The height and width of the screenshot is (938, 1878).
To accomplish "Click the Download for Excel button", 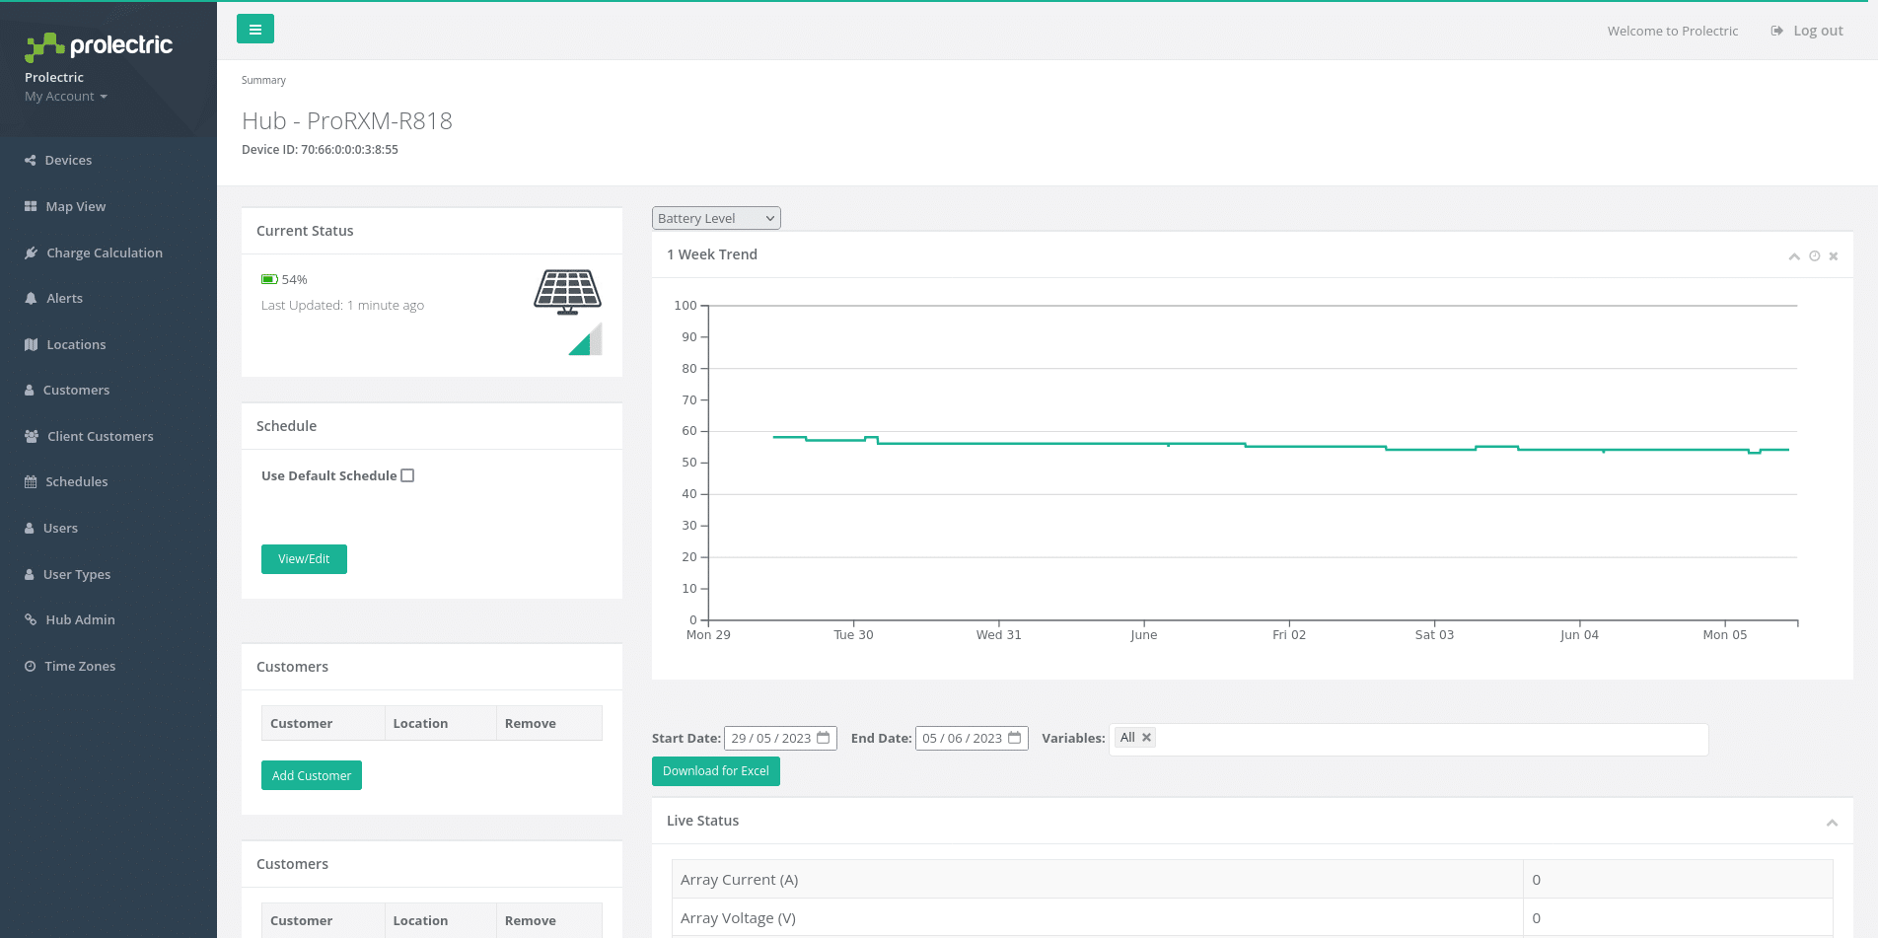I will [716, 771].
